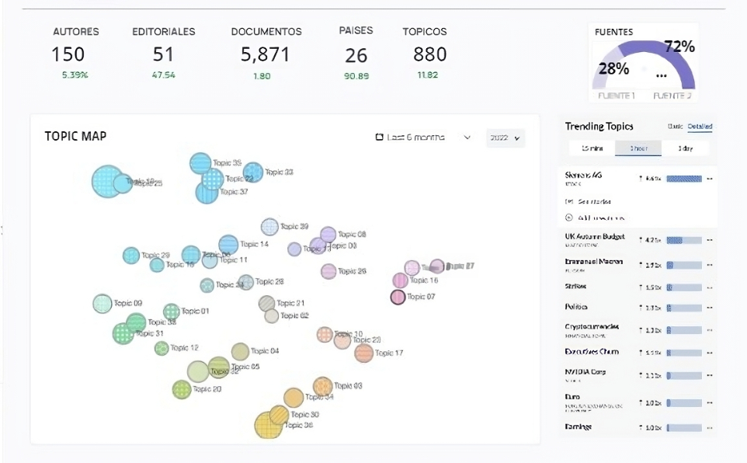
Task: Click the Topic 07 bubble on the map
Action: (398, 297)
